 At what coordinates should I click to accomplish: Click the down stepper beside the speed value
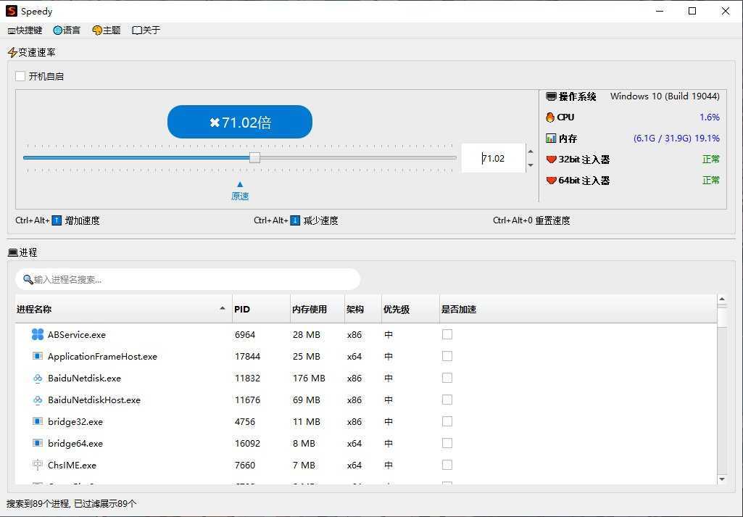(x=530, y=164)
